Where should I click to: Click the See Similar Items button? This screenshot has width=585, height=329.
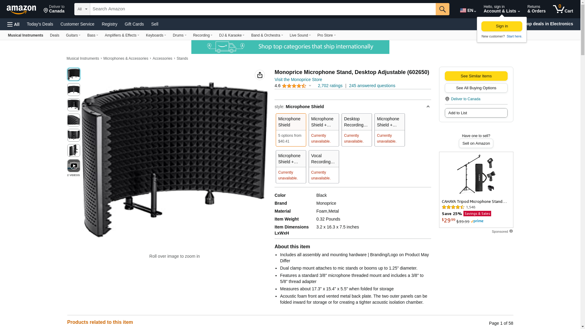point(476,76)
